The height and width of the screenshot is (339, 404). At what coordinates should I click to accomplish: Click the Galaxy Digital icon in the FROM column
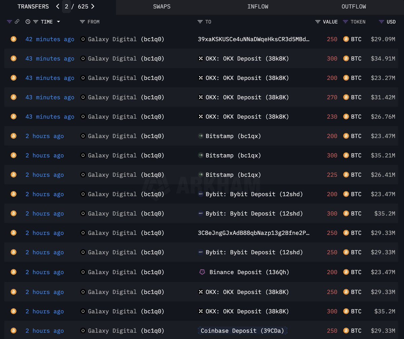pyautogui.click(x=83, y=39)
